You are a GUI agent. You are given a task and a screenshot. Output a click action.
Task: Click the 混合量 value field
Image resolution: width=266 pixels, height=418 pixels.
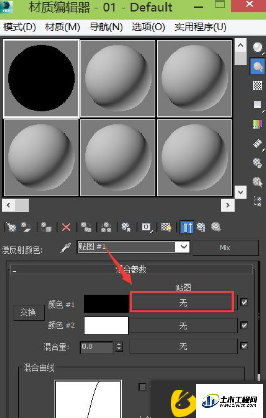coord(97,347)
